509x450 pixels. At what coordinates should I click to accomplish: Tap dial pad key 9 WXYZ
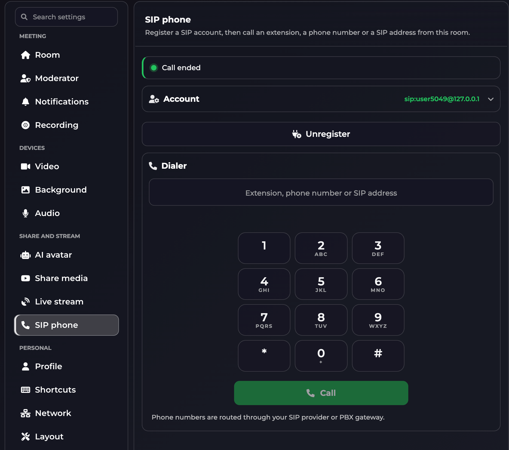(378, 320)
